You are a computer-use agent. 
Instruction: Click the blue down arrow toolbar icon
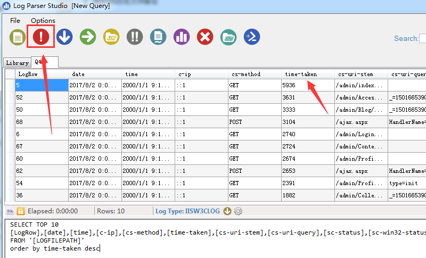pyautogui.click(x=64, y=37)
